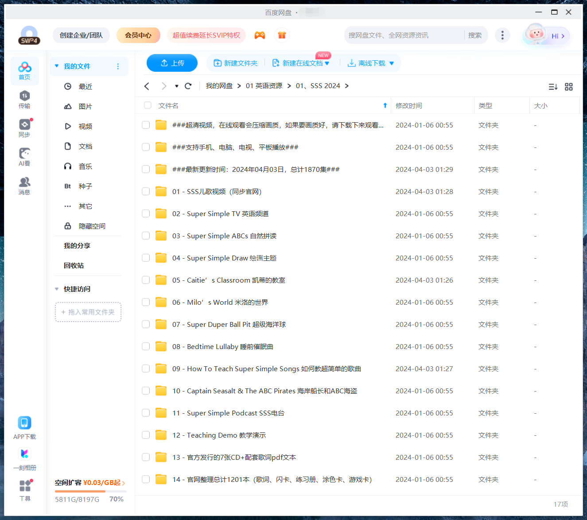The width and height of the screenshot is (587, 520).
Task: Expand chevron after 我的网盘 breadcrumb
Action: (239, 86)
